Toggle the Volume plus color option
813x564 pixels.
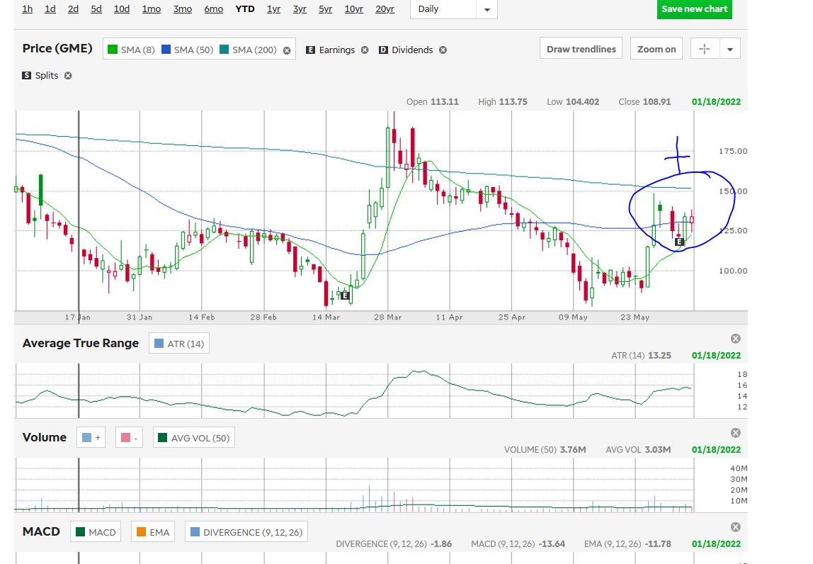[91, 438]
